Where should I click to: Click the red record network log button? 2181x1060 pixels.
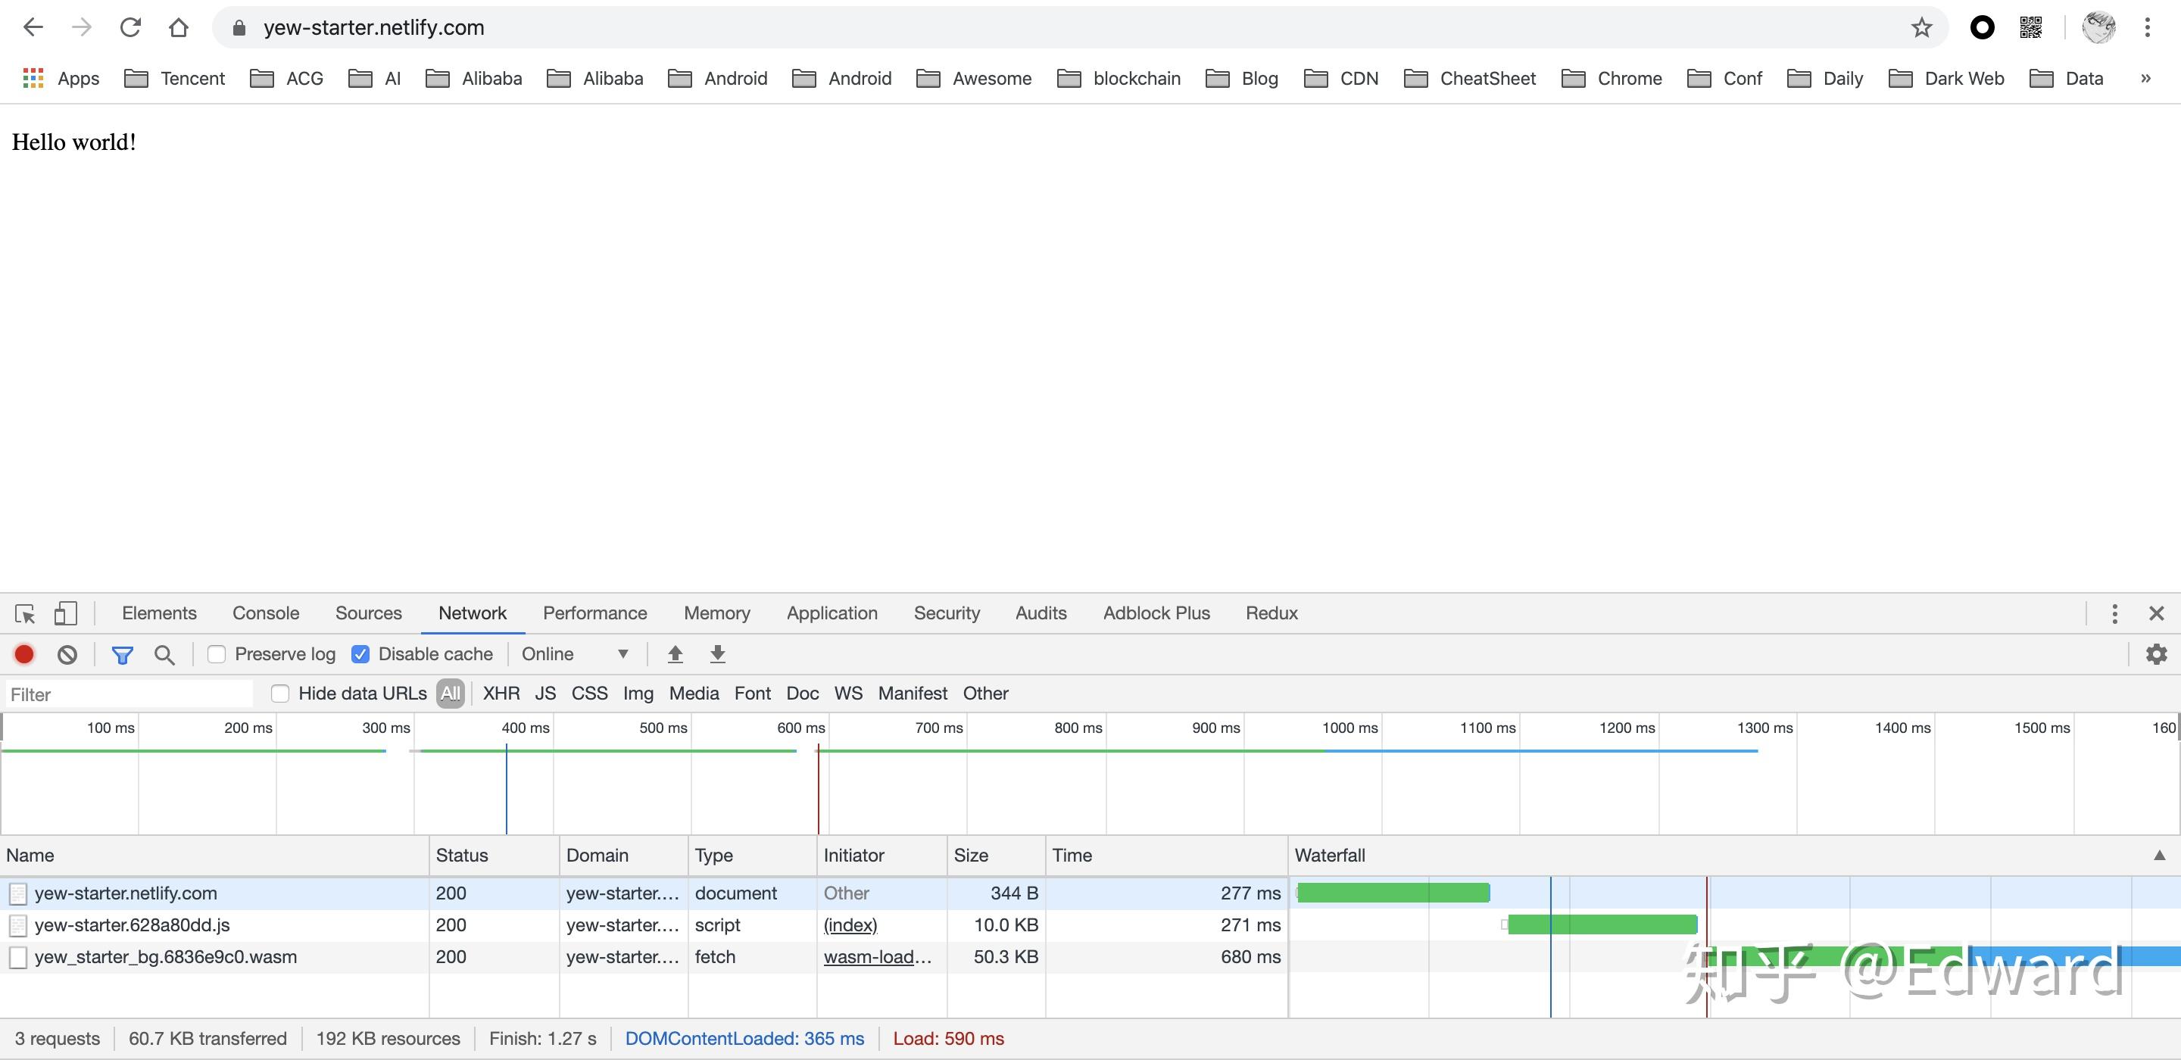pyautogui.click(x=23, y=653)
